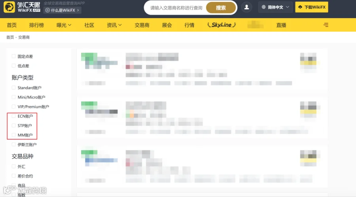Click the play icon beside 什么是WikiFX
The height and width of the screenshot is (197, 356).
point(47,10)
